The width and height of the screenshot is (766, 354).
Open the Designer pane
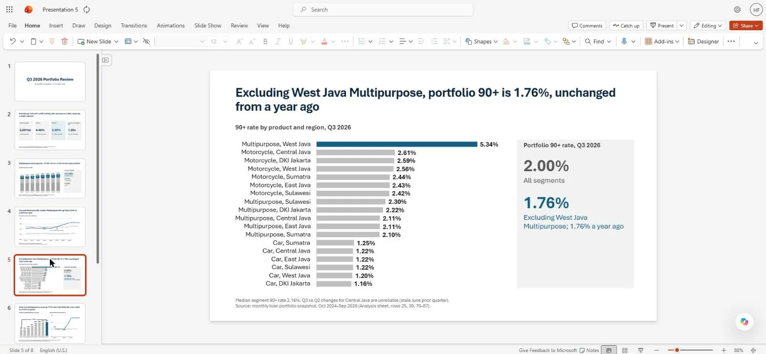703,41
